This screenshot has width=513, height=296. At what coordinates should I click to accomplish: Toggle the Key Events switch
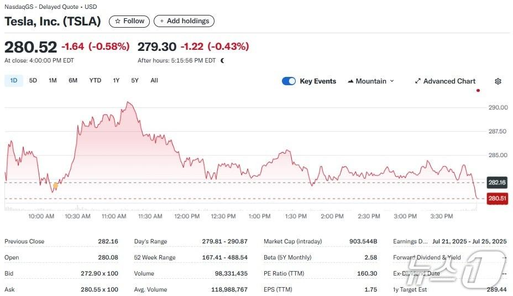click(x=289, y=81)
